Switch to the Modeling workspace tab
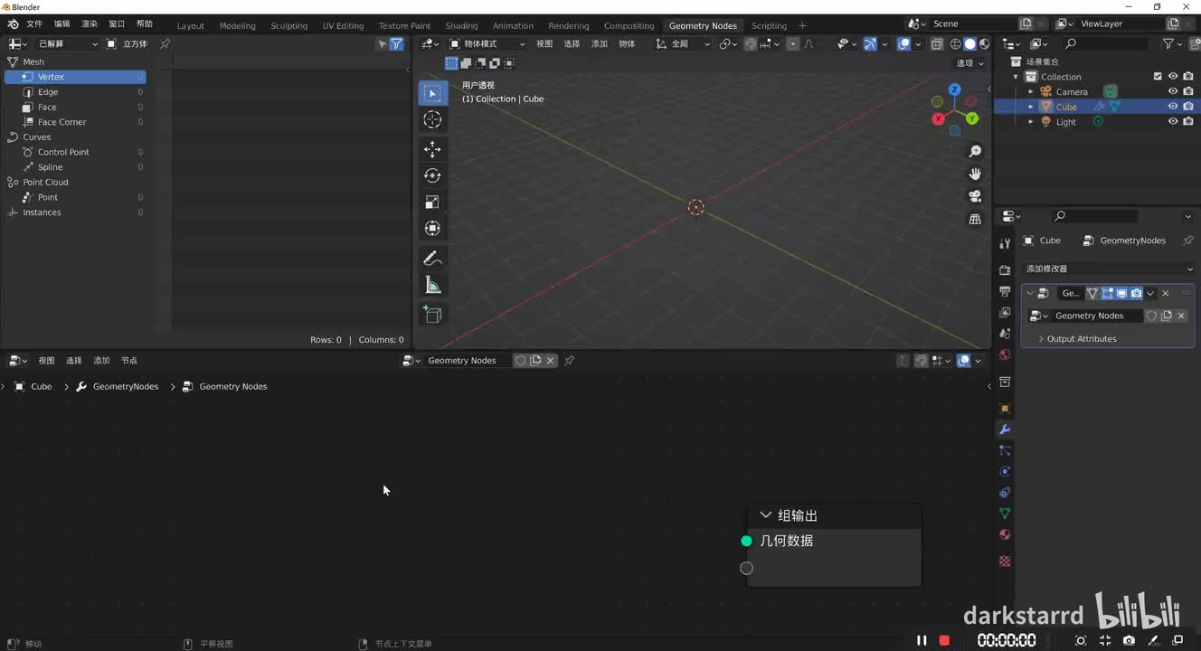1201x651 pixels. click(x=237, y=25)
